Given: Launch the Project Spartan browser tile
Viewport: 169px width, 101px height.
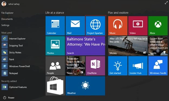Looking at the screenshot, I should tap(95, 26).
